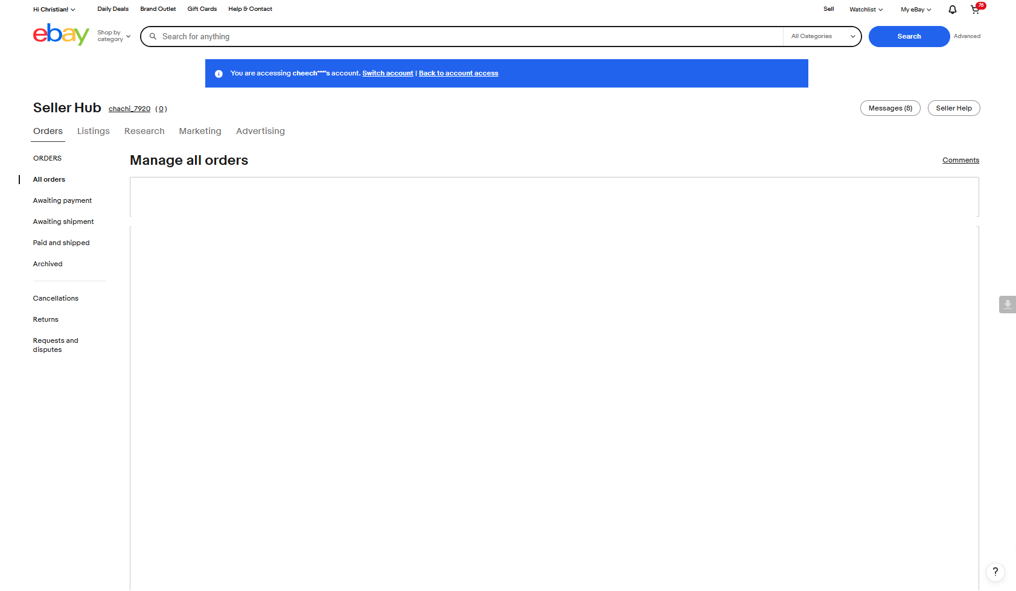Select Awaiting shipment in sidebar

tap(63, 222)
